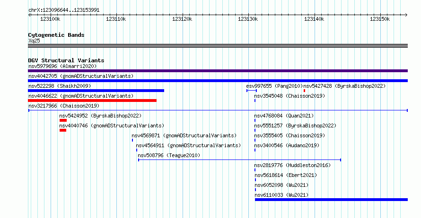Click the 123130k ruler position

click(248, 19)
